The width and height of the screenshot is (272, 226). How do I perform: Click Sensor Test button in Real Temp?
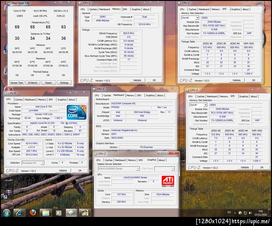coord(17,83)
